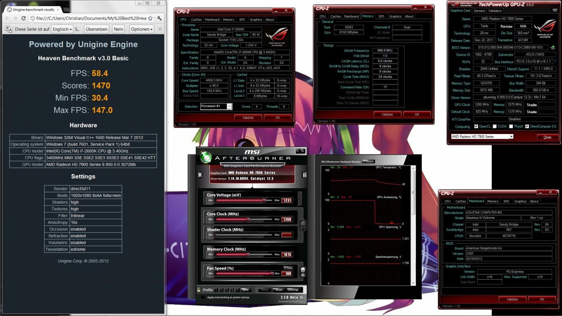Open fan user define icon
The image size is (562, 316).
pyautogui.click(x=303, y=271)
